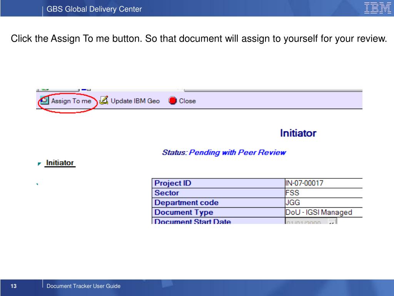Click the Update IBM Geo label
This screenshot has height=296, width=394.
point(135,101)
